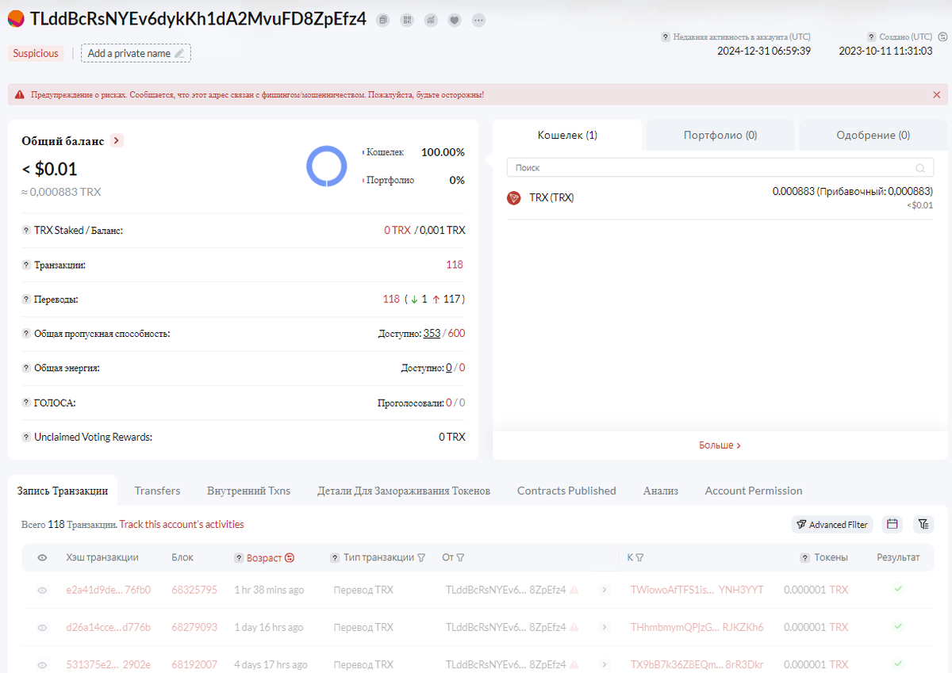This screenshot has width=952, height=673.
Task: Open the three-dots more options icon
Action: point(478,21)
